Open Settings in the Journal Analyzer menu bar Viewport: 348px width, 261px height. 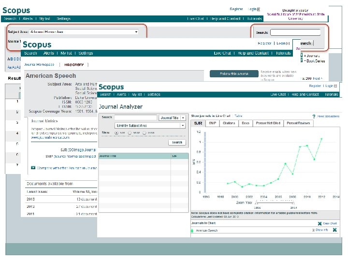point(154,95)
